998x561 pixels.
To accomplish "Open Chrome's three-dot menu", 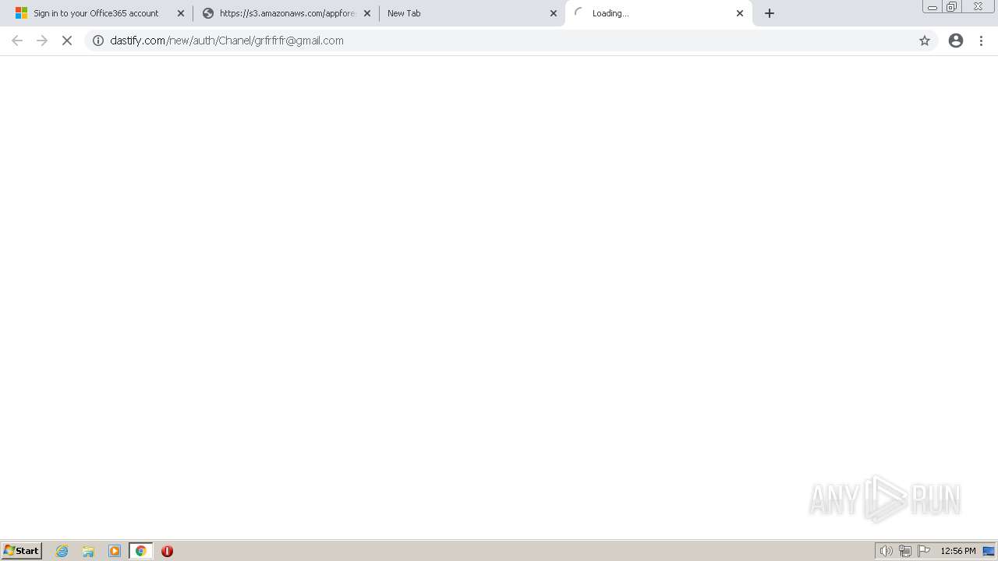I will tap(982, 41).
